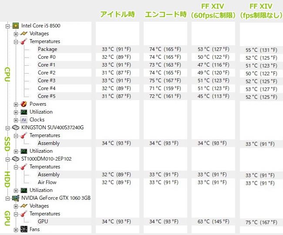Viewport: 283px width, 235px height.
Task: Click the ST1000DM010-2EP102 label
Action: (x=47, y=159)
